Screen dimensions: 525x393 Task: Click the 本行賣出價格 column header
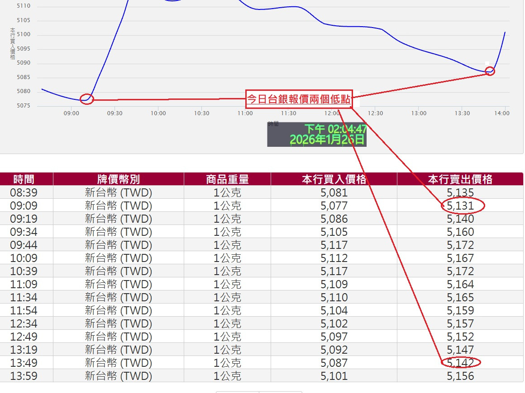click(x=460, y=179)
